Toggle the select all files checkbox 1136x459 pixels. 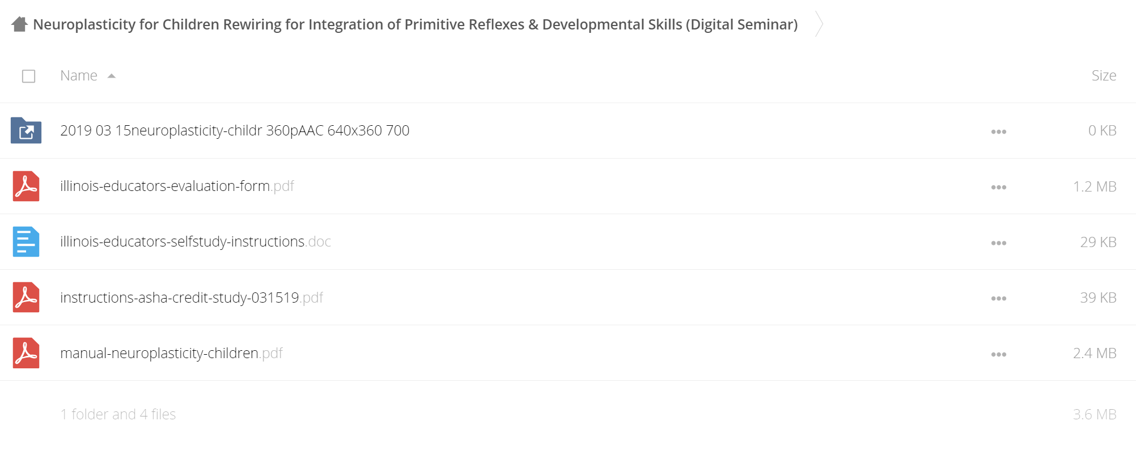(28, 76)
